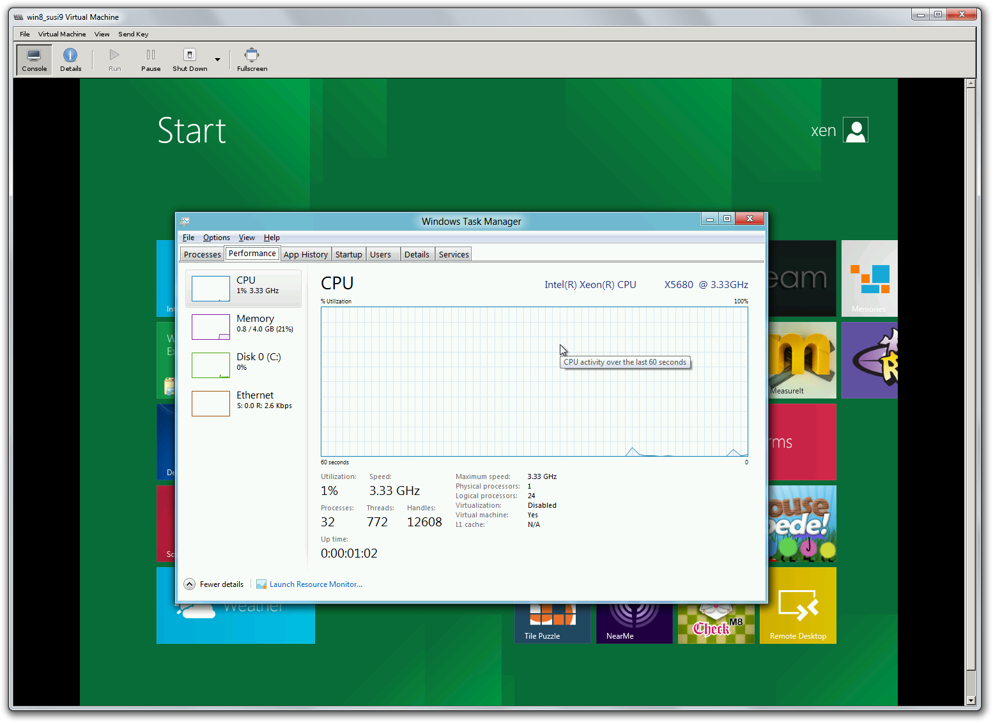
Task: Open Task Manager File menu
Action: tap(189, 238)
